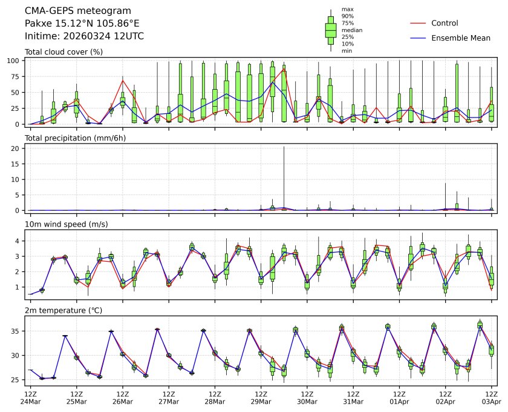Select the Total cloud cover (%) panel title

click(x=63, y=52)
